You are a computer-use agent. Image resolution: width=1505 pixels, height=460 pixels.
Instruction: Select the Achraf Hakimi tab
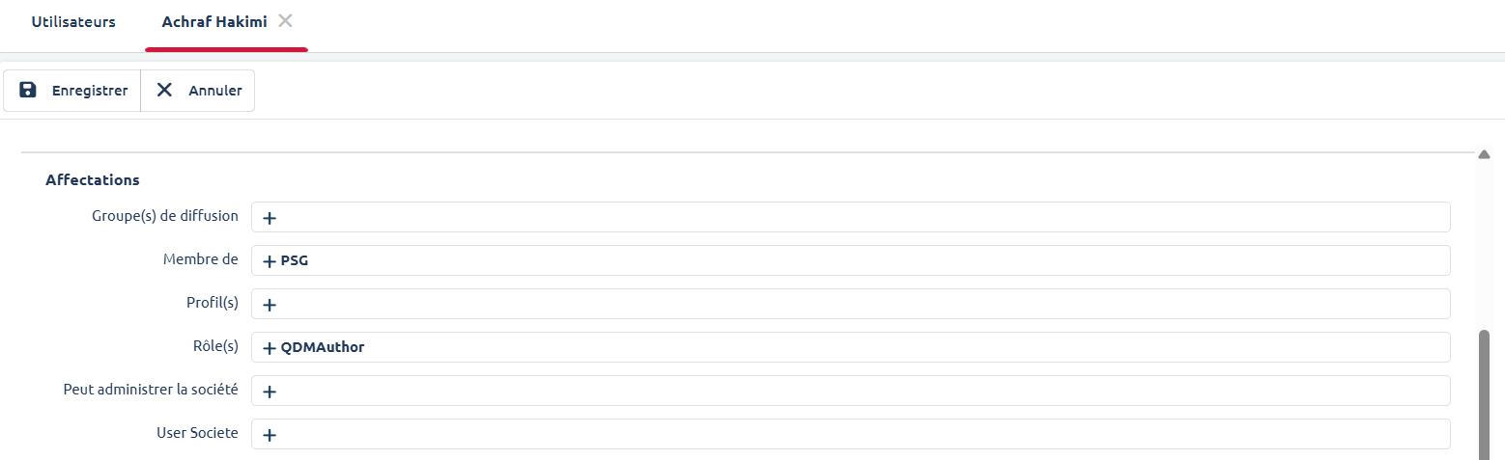(x=215, y=22)
